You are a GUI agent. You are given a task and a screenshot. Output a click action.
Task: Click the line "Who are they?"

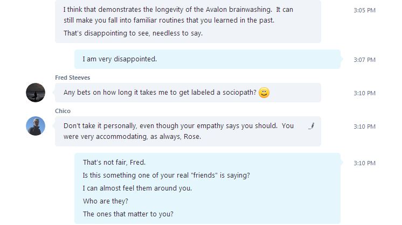(106, 201)
